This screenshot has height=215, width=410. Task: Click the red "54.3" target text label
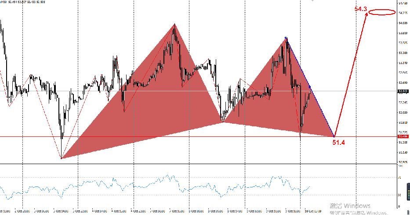pos(361,9)
